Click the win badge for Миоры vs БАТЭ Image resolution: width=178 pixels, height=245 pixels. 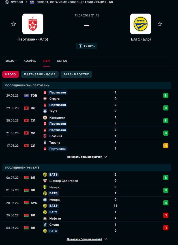(x=166, y=203)
